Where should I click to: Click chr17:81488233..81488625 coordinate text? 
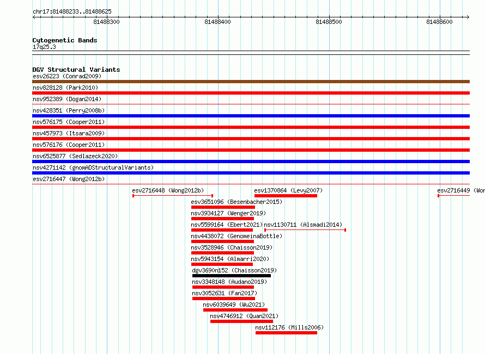coord(72,12)
